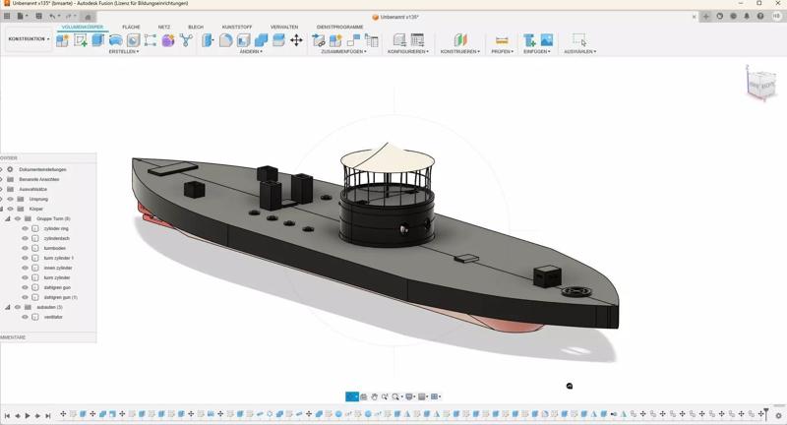
Task: Select the Extrude tool in Erstellen
Action: tap(97, 40)
